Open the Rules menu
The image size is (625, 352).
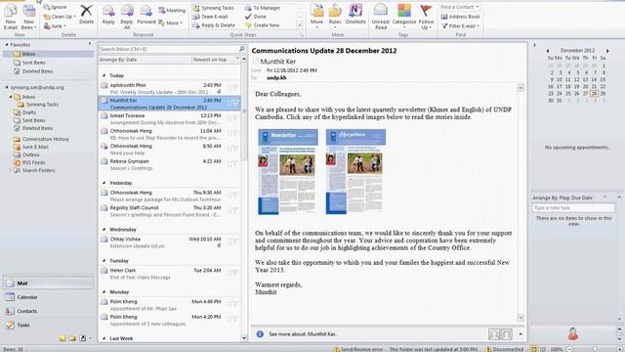click(335, 16)
